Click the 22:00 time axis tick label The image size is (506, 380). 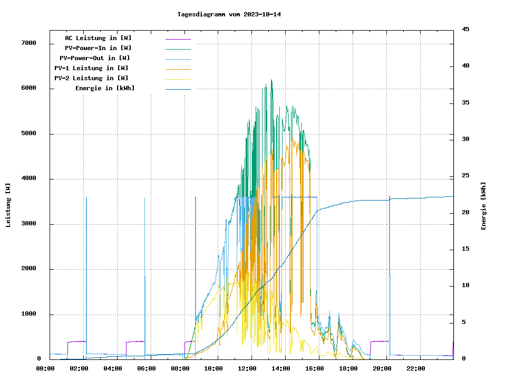click(416, 368)
